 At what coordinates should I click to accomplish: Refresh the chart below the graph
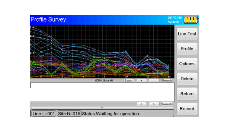click(167, 80)
